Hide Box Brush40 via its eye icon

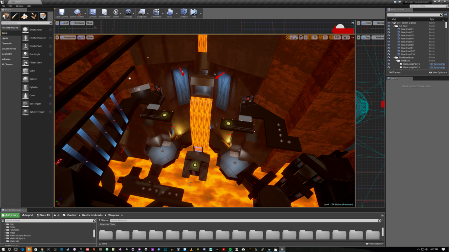[388, 38]
